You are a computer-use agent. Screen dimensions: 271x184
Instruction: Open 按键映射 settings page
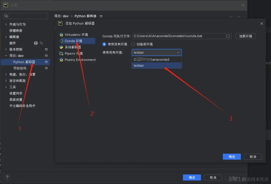pyautogui.click(x=16, y=31)
